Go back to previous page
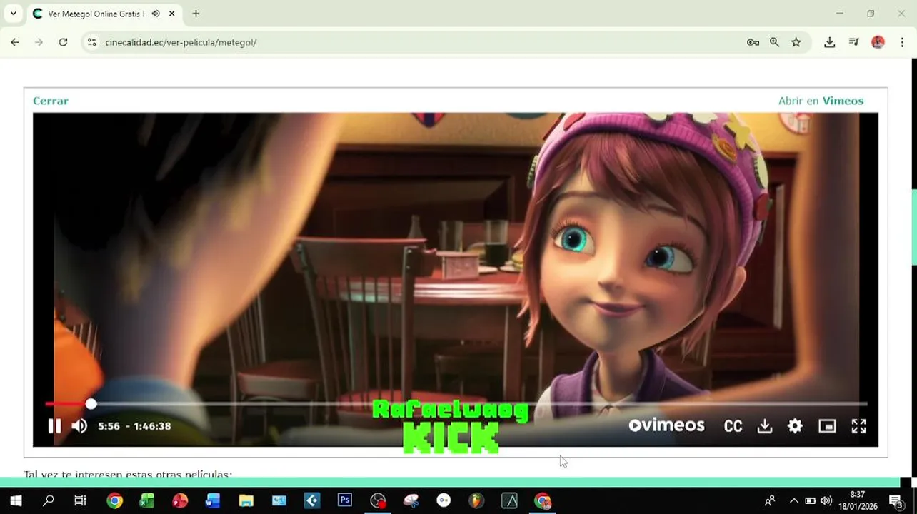 click(x=15, y=42)
